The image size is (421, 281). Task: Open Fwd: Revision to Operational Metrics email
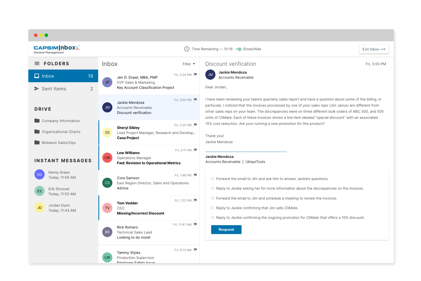[x=149, y=158]
